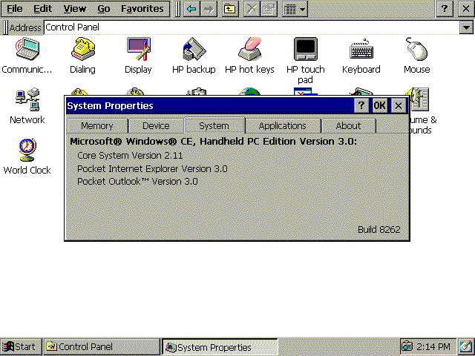Click the camera tray icon
The height and width of the screenshot is (356, 475).
pos(407,346)
